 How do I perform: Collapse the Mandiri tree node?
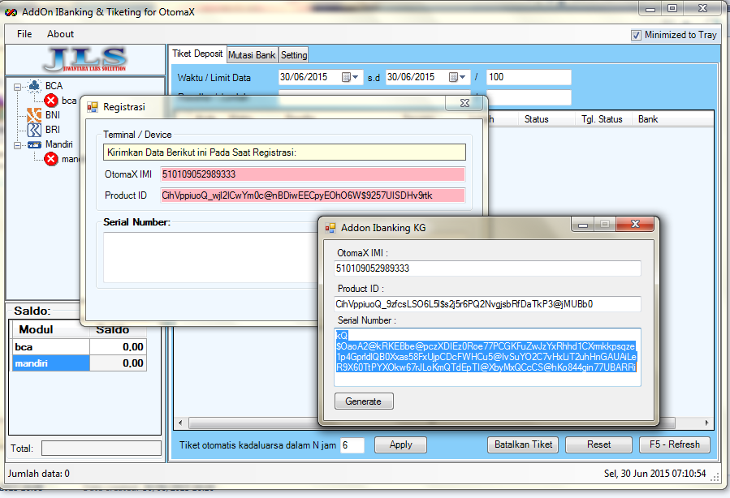(17, 145)
